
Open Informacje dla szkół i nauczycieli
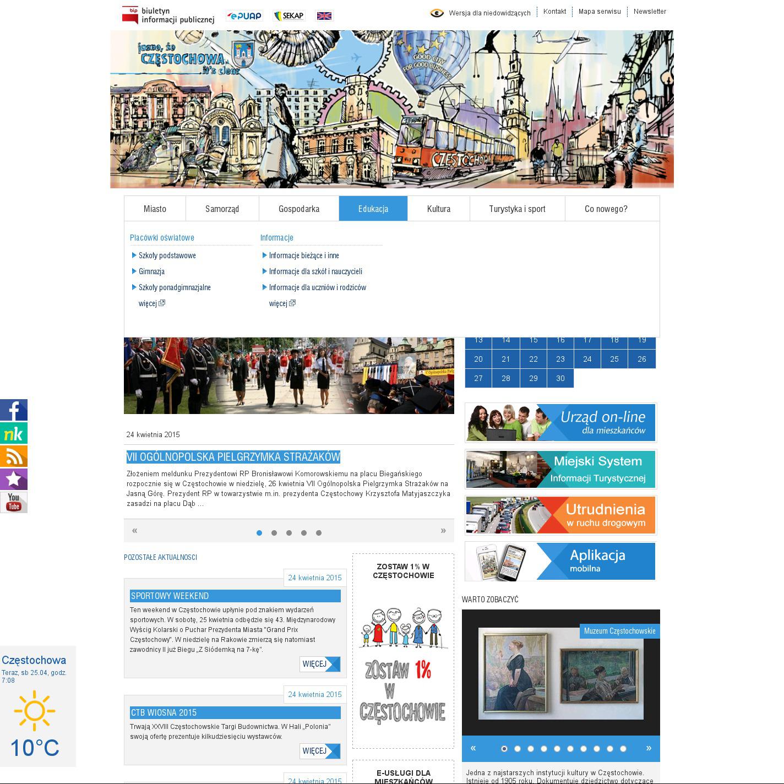315,271
